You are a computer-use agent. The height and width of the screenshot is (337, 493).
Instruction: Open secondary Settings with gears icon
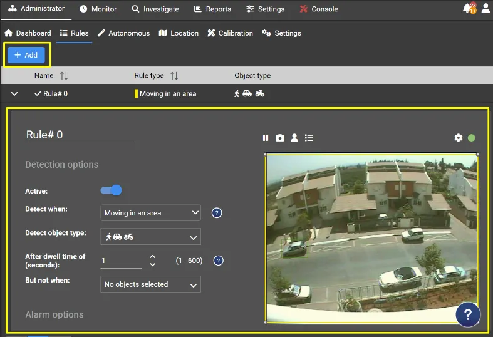click(281, 33)
